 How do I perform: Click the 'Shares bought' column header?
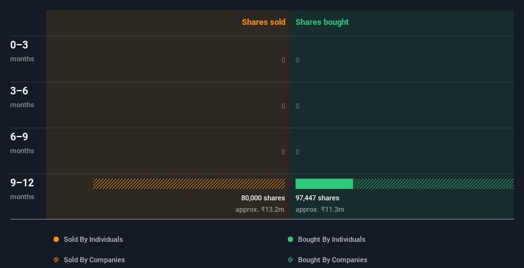coord(322,22)
